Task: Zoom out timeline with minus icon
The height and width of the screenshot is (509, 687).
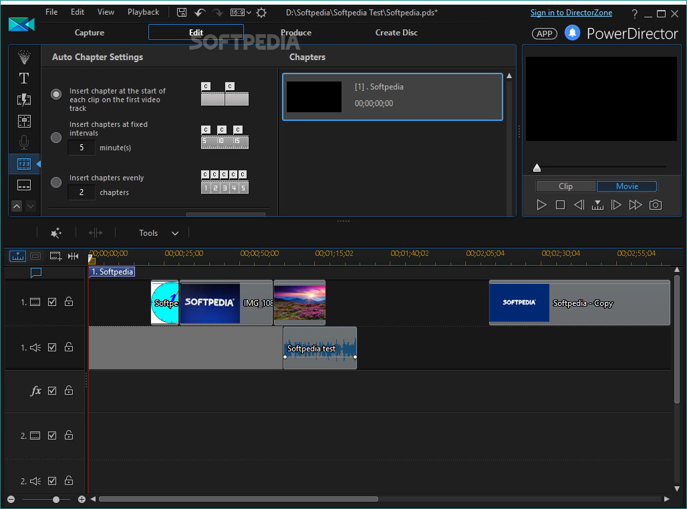Action: point(11,499)
